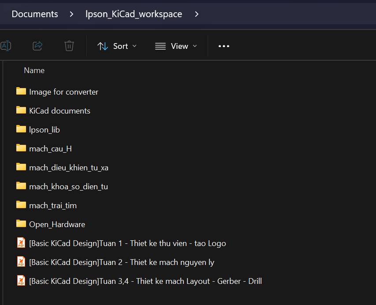The width and height of the screenshot is (376, 305).
Task: Open the See more ellipsis menu
Action: [224, 46]
